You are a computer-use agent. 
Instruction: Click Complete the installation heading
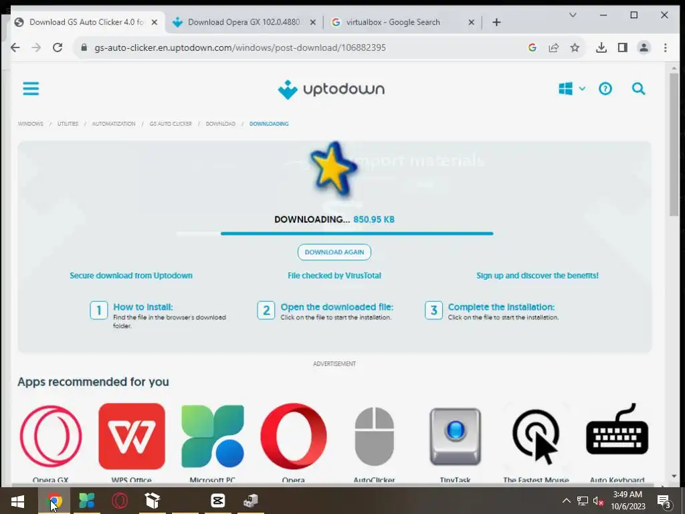(x=501, y=307)
